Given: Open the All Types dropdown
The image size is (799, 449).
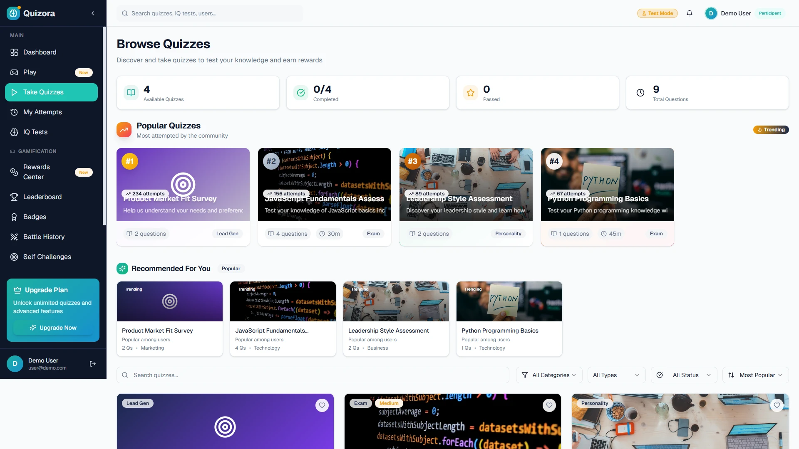Looking at the screenshot, I should 617,375.
